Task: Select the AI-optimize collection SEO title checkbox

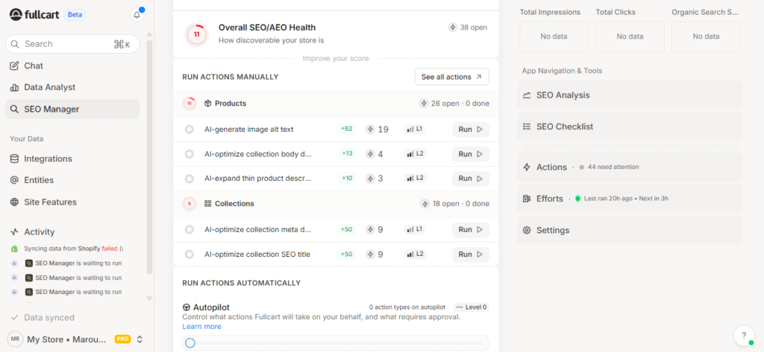Action: point(190,254)
